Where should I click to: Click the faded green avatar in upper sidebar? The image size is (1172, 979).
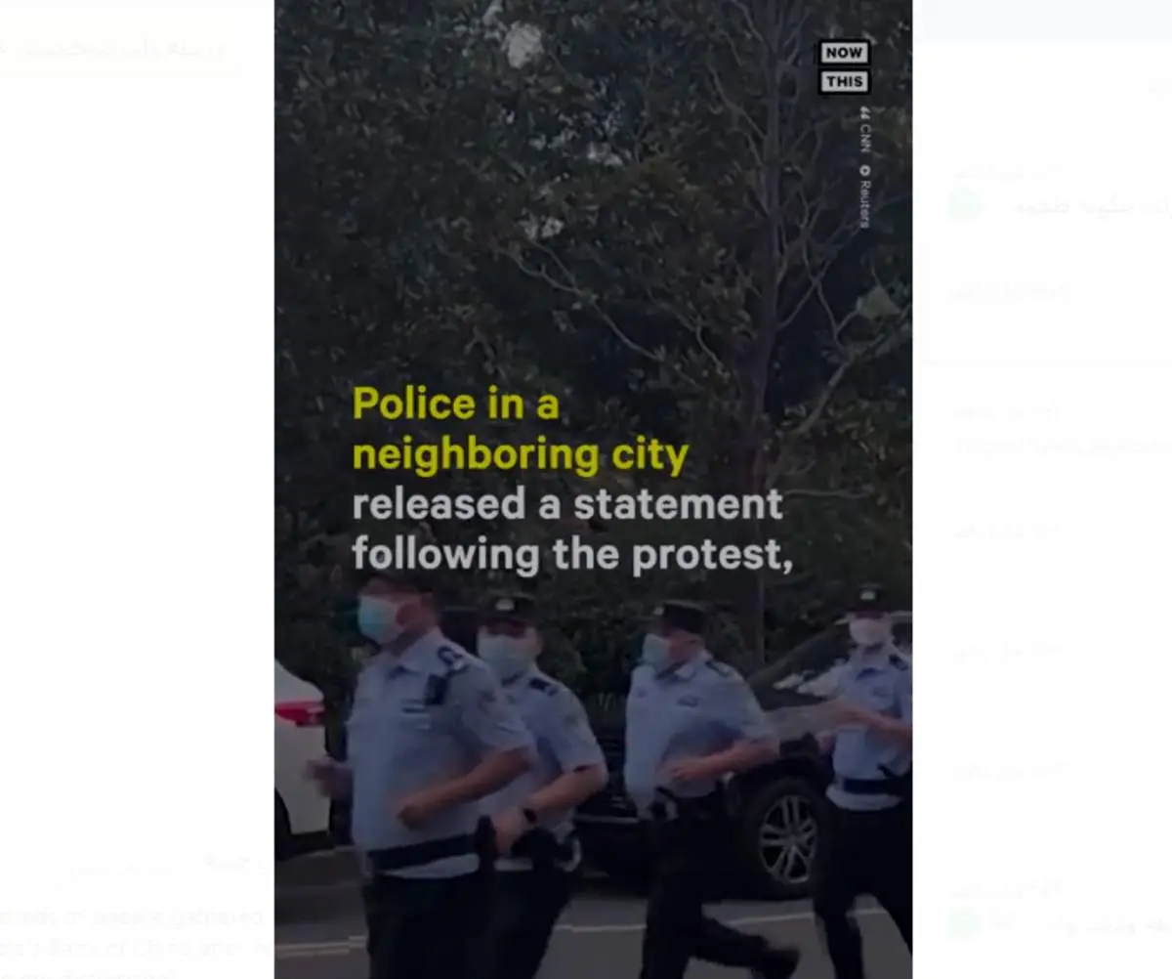pyautogui.click(x=964, y=205)
